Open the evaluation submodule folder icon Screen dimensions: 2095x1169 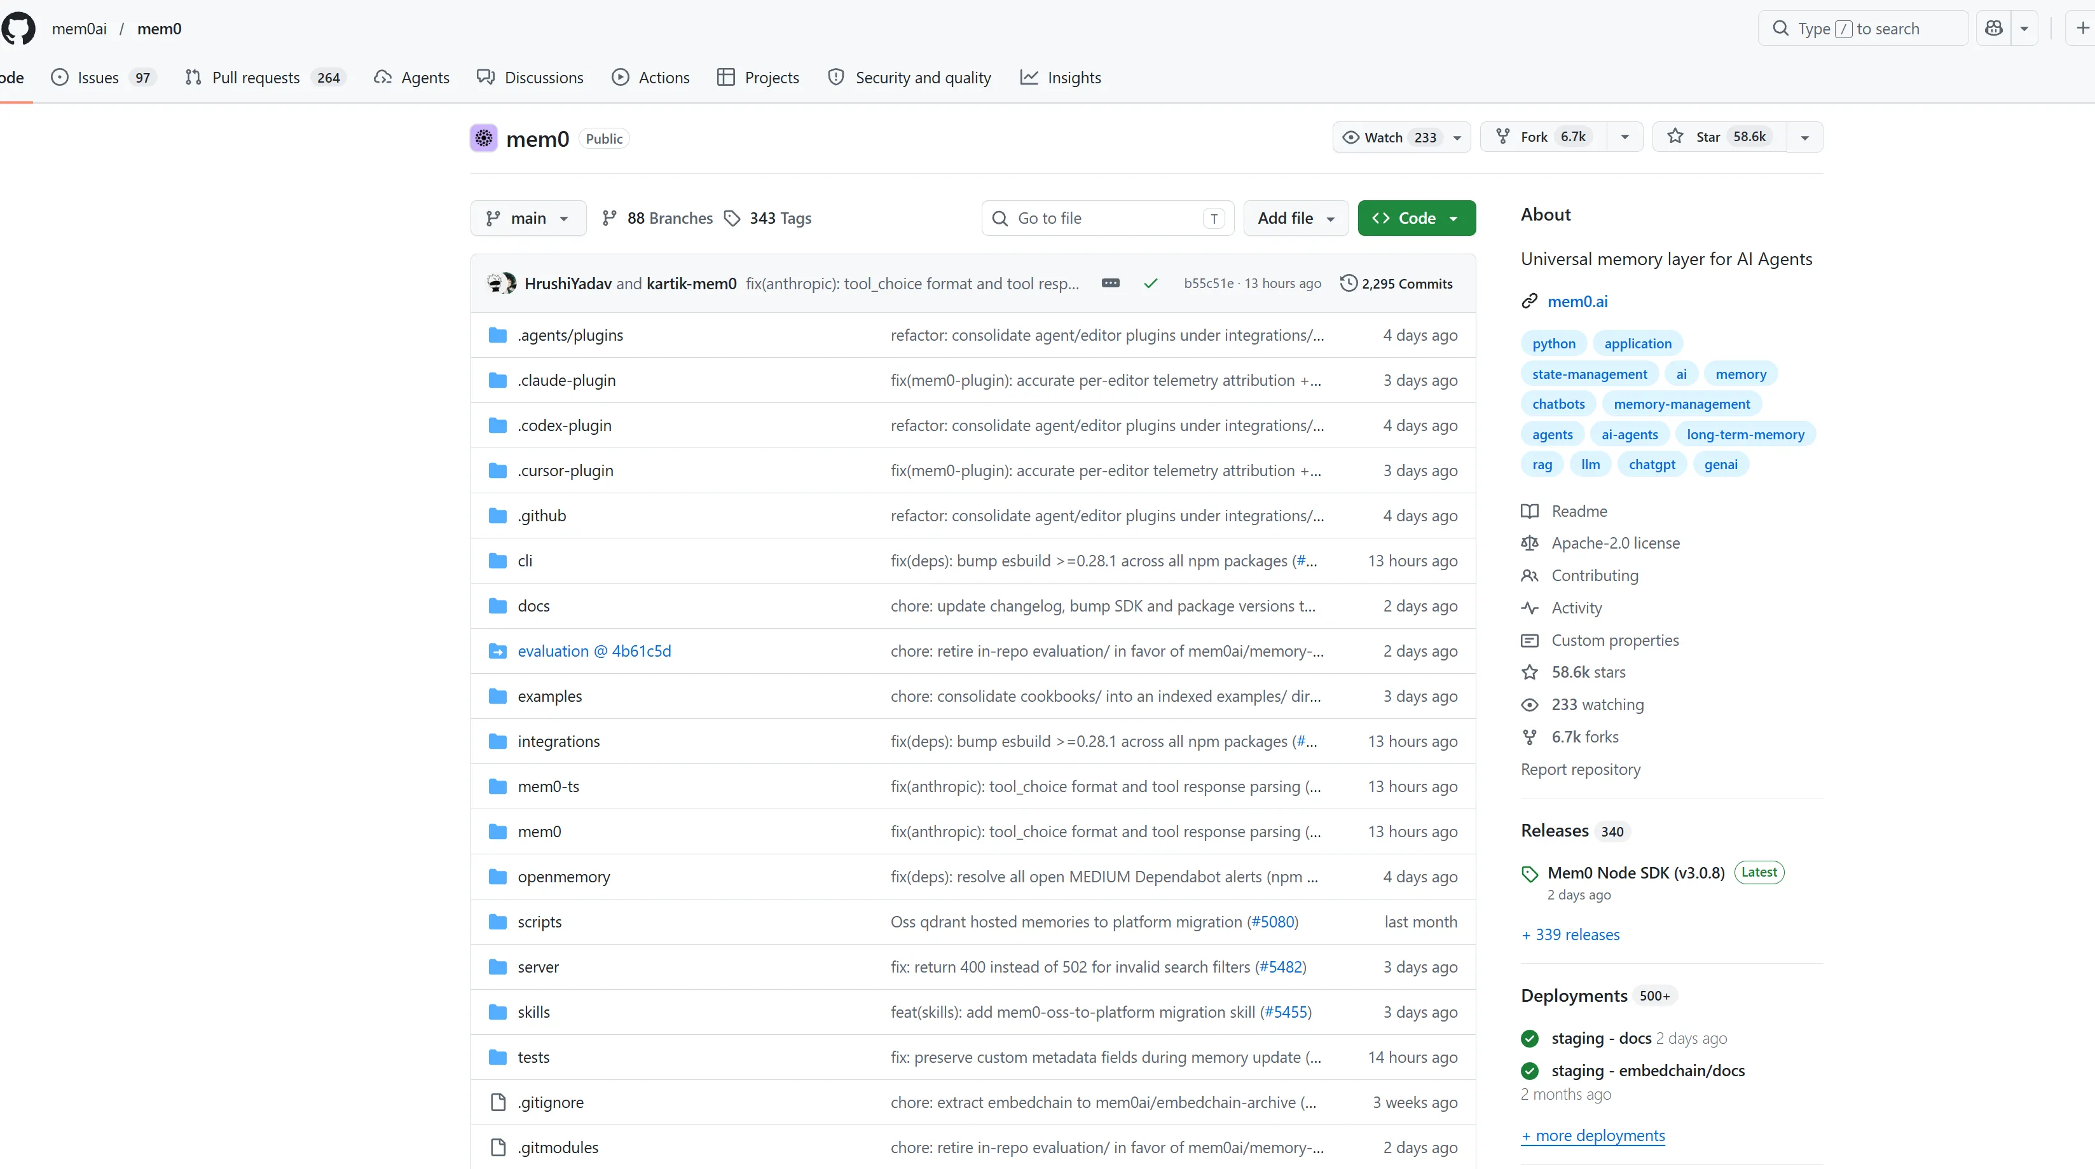point(498,651)
